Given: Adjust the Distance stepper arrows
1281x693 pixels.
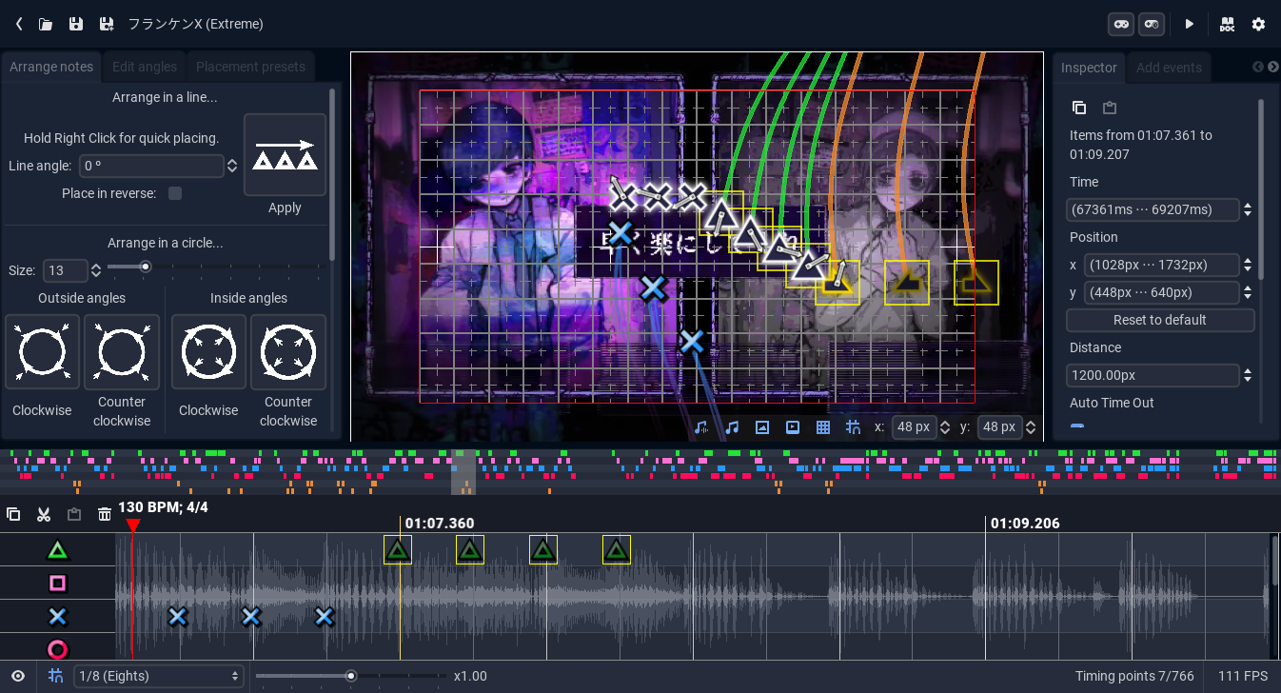Looking at the screenshot, I should click(1248, 375).
